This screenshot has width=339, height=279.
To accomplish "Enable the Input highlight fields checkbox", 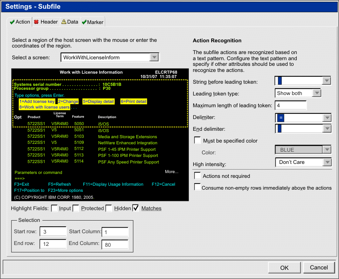I will [x=55, y=208].
